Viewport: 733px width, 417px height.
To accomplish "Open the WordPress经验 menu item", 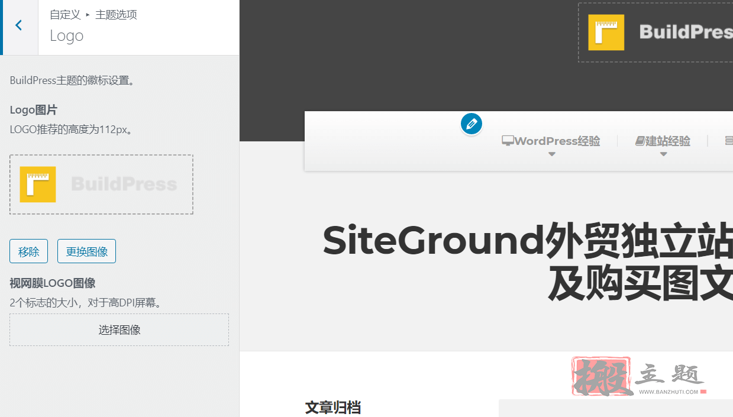I will (x=551, y=141).
